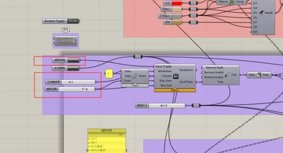
Task: Select the Data component icon
Action: click(259, 75)
